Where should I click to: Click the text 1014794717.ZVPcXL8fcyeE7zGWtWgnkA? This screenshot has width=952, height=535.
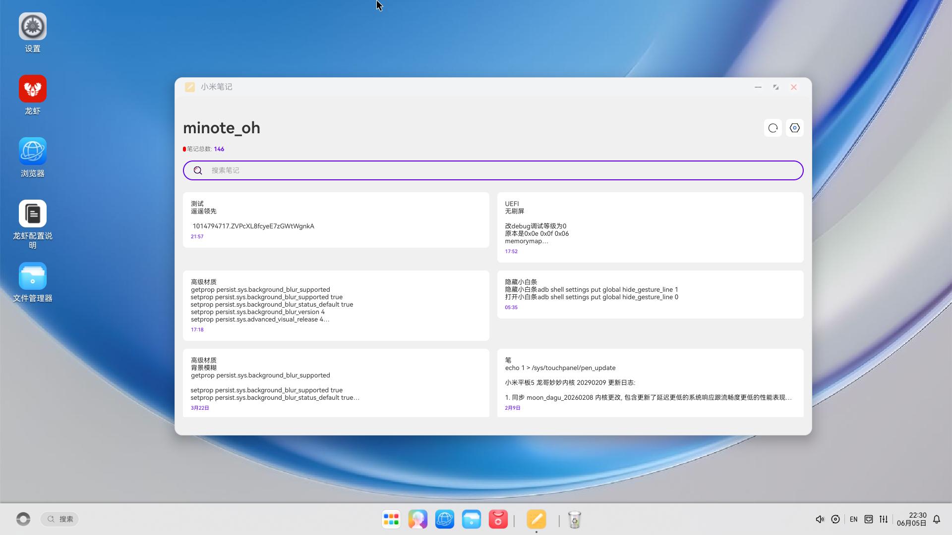pos(253,226)
